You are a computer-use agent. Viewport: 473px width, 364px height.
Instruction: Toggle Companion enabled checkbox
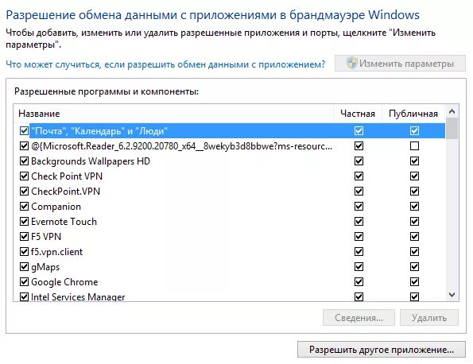(24, 207)
